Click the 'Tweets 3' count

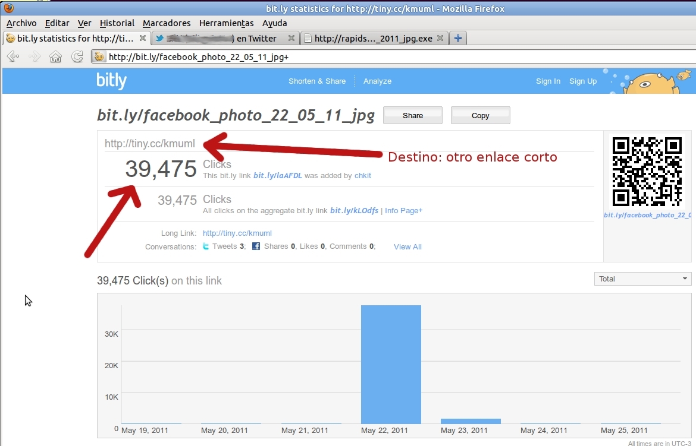tap(228, 246)
